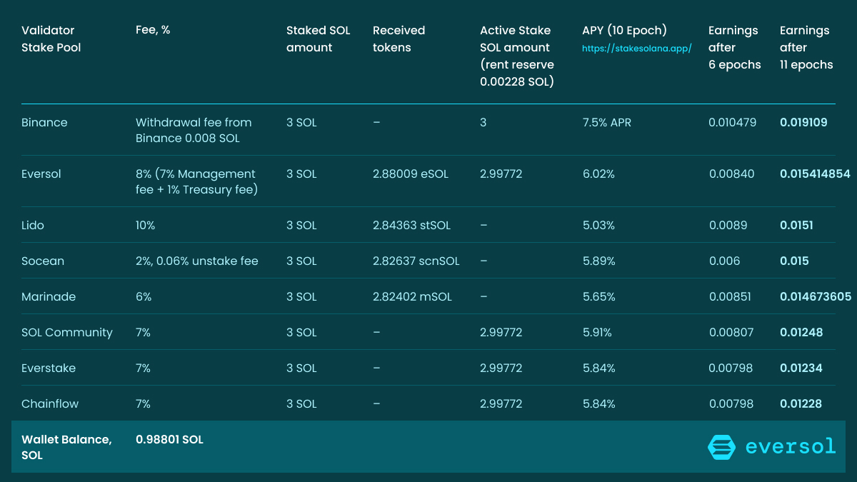Click the 5.03% APY value

click(x=598, y=226)
